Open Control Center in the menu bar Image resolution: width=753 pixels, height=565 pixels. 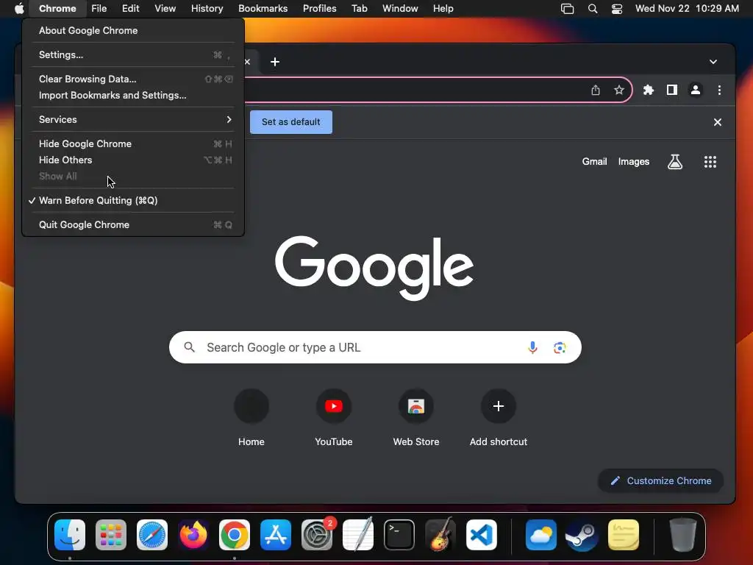[x=617, y=9]
